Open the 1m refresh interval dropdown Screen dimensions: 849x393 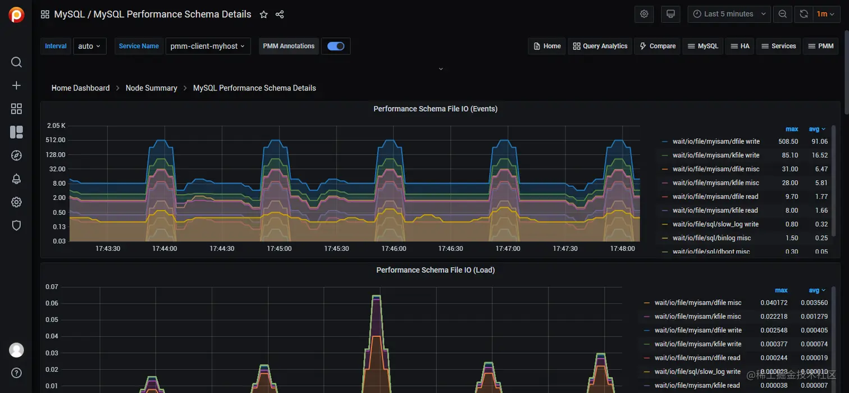point(825,14)
